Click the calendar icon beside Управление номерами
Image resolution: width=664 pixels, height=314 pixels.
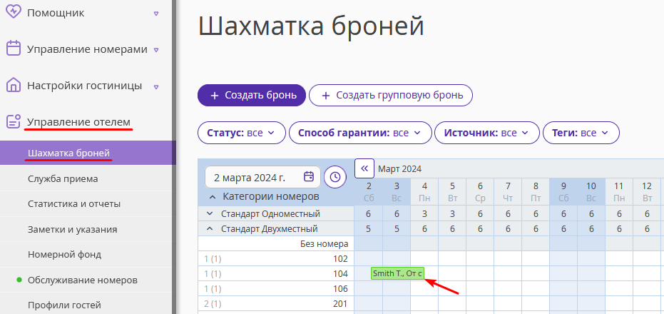(14, 49)
